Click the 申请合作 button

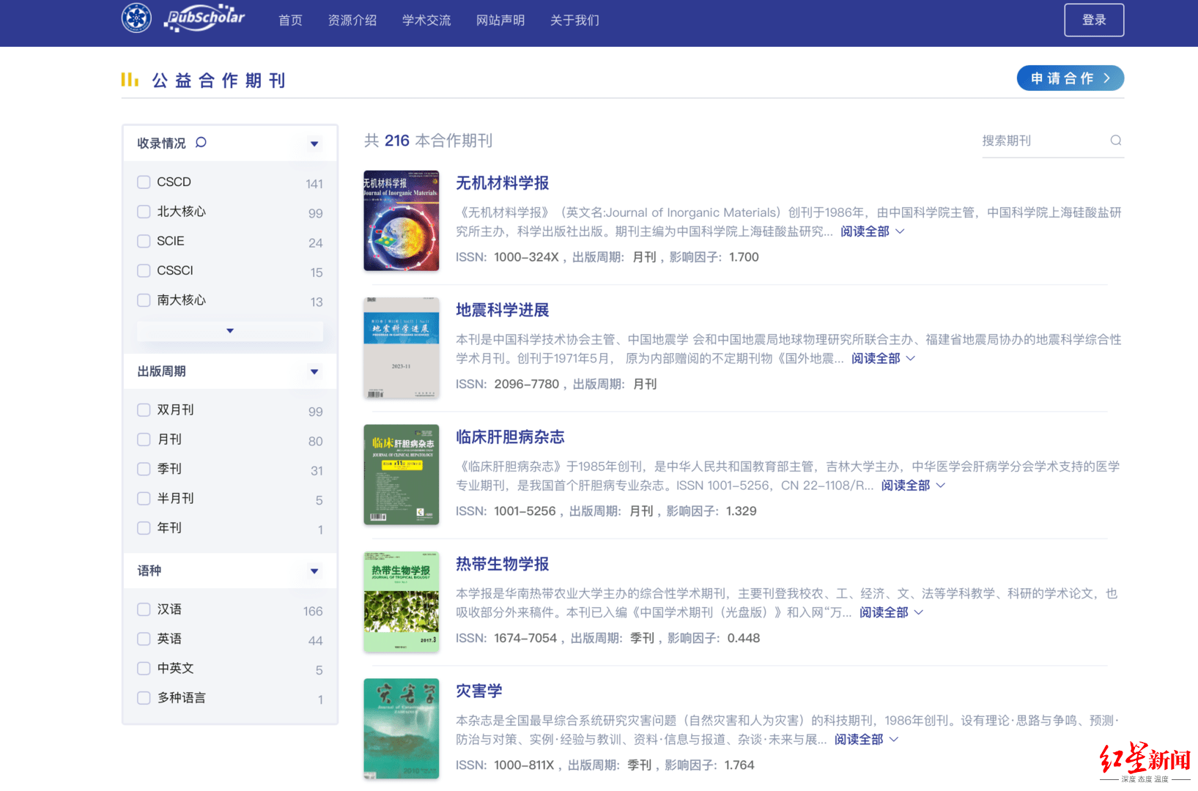click(x=1070, y=78)
